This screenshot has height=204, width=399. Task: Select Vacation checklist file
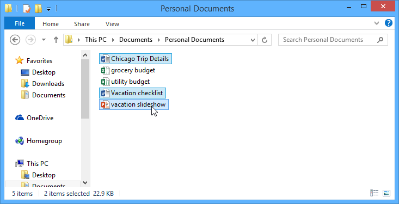[132, 93]
